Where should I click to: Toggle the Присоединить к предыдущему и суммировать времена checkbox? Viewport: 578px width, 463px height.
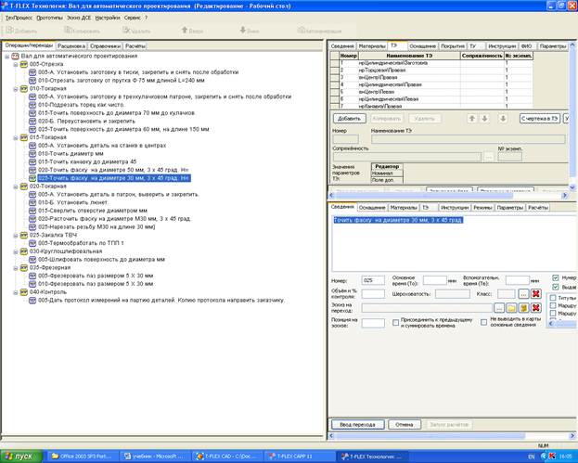[396, 323]
